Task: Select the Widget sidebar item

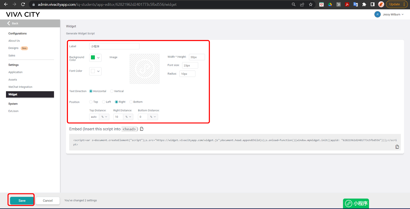Action: pos(30,94)
